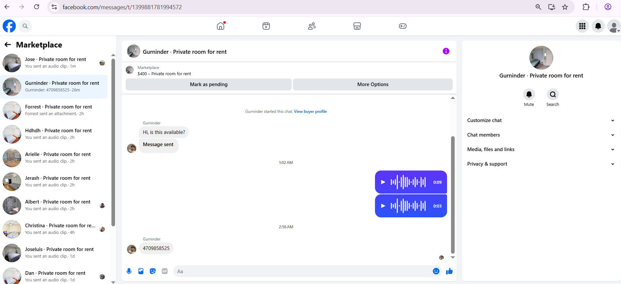Bookmark this page with star icon
Viewport: 621px width, 284px height.
coord(565,7)
